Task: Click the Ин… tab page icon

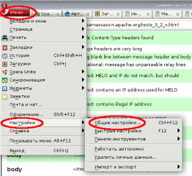Action: [x=127, y=14]
